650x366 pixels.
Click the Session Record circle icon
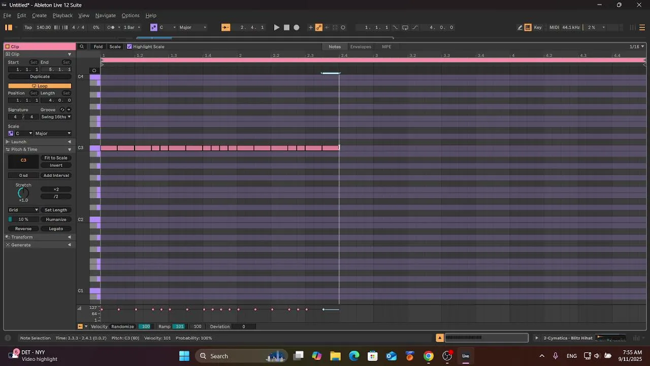[x=343, y=27]
